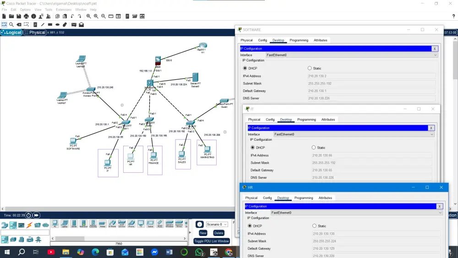Pick the Printer device from device list
The image size is (458, 258).
coord(103,224)
